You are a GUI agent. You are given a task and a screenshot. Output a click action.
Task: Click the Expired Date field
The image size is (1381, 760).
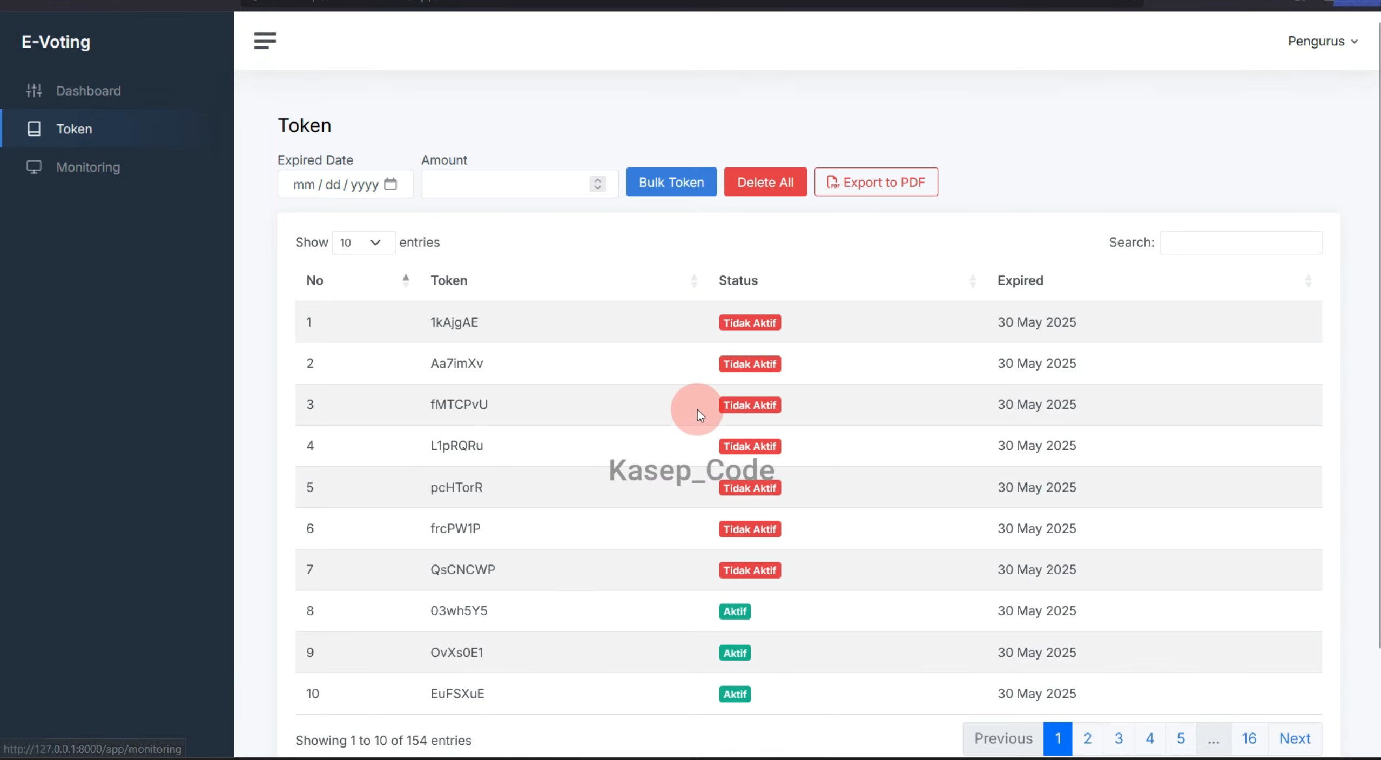(345, 184)
